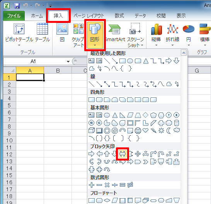The image size is (211, 204).
Task: Switch to the ホーム tab
Action: click(37, 16)
